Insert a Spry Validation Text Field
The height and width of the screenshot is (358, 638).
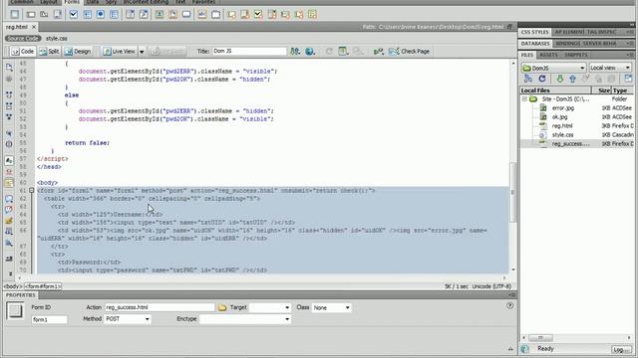[231, 15]
